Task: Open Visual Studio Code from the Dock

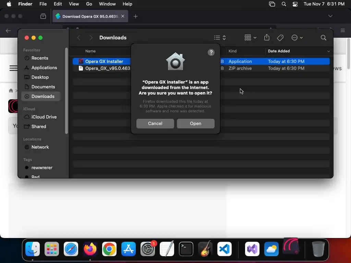Action: coord(224,249)
